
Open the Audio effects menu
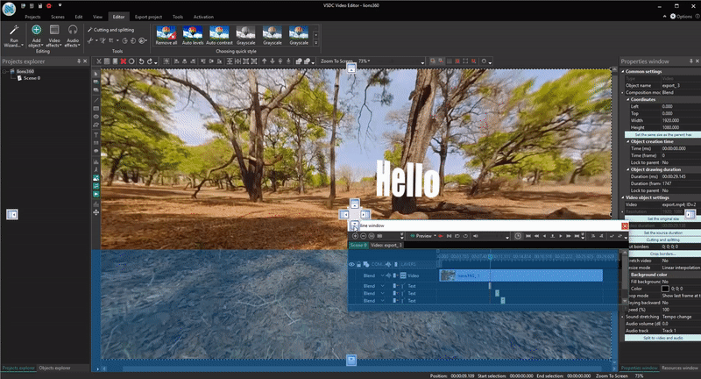click(x=72, y=36)
